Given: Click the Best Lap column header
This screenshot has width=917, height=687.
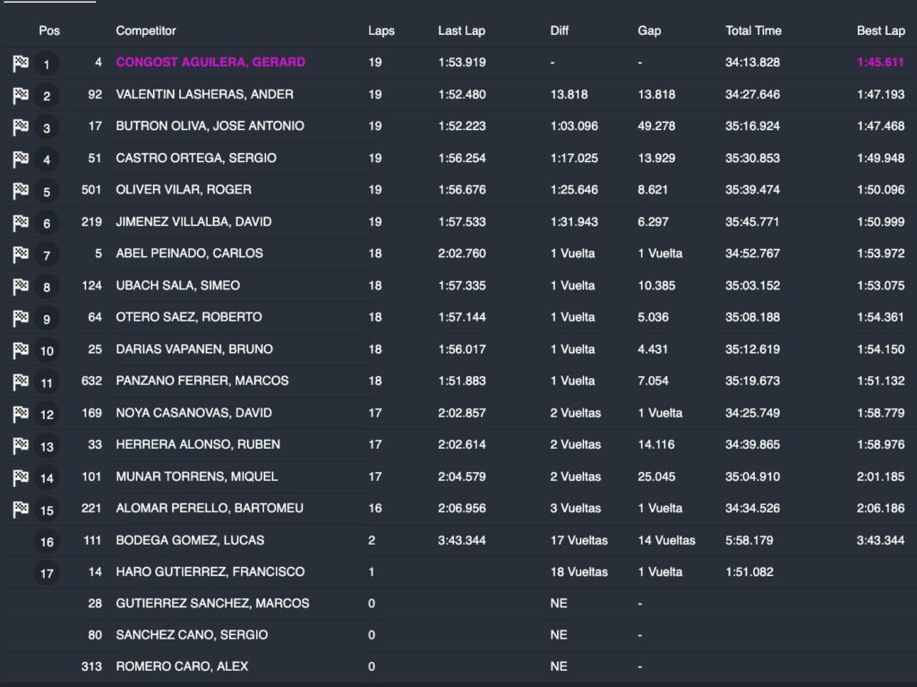Looking at the screenshot, I should click(880, 30).
